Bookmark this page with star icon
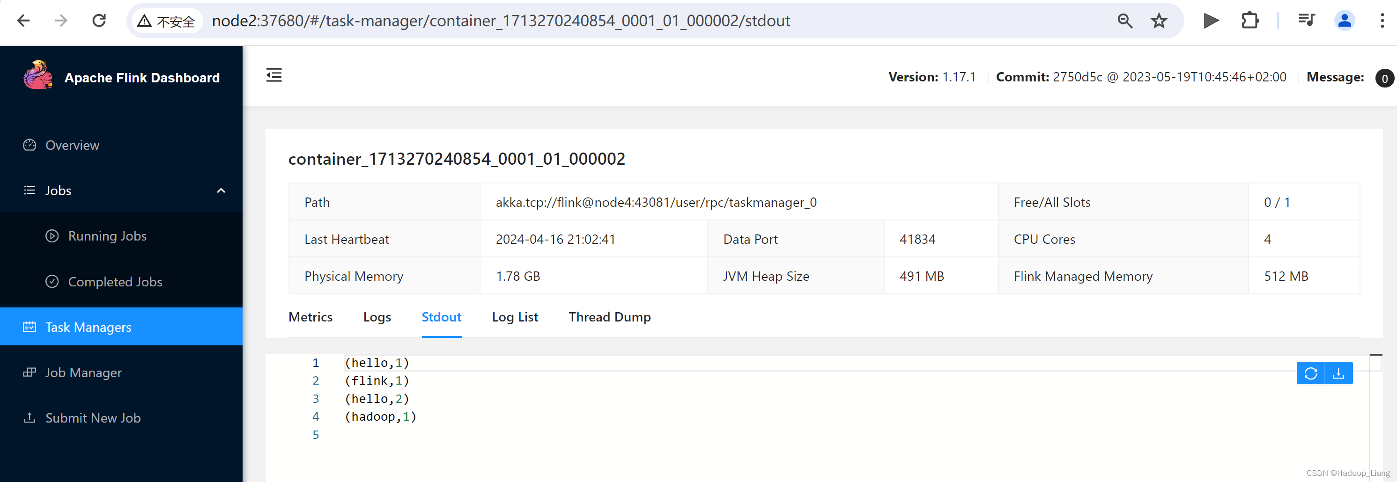1397x482 pixels. coord(1159,21)
